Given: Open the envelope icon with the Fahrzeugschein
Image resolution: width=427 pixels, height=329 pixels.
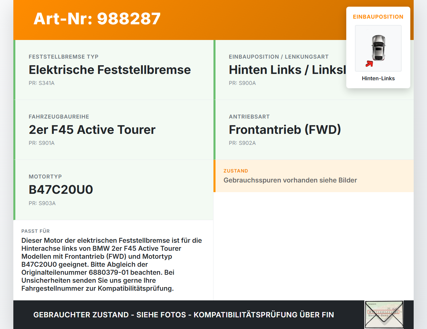Looking at the screenshot, I should [384, 314].
